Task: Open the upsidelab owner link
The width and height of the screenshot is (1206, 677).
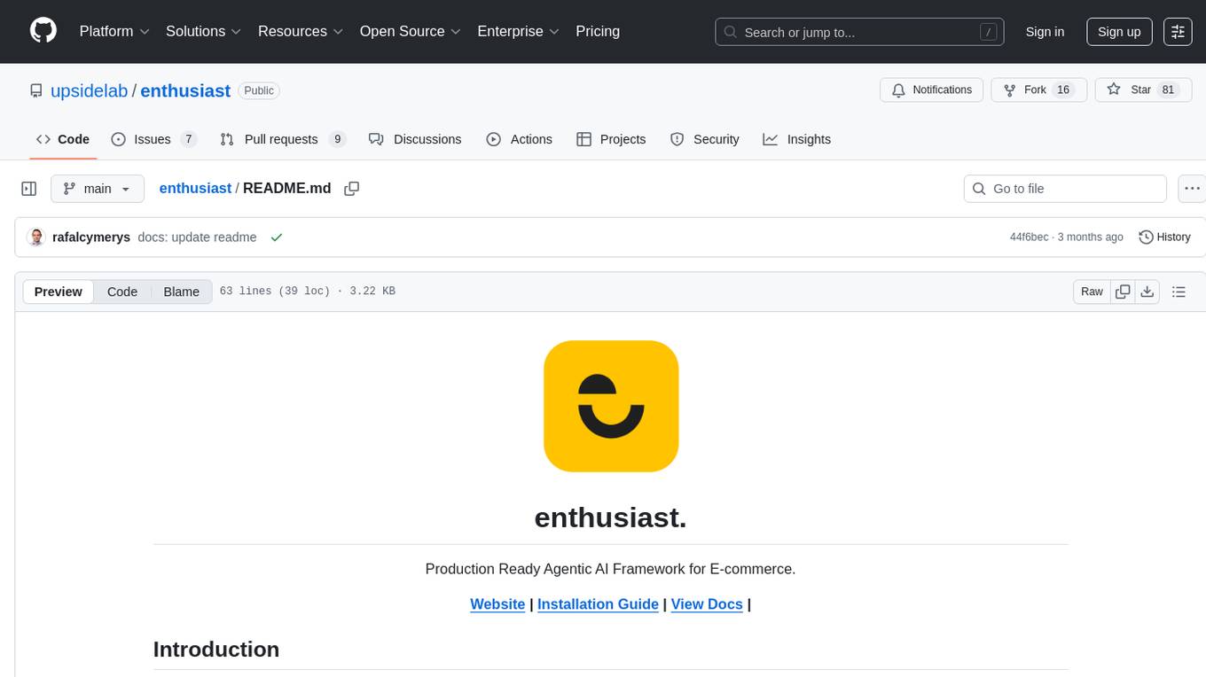Action: click(x=90, y=90)
